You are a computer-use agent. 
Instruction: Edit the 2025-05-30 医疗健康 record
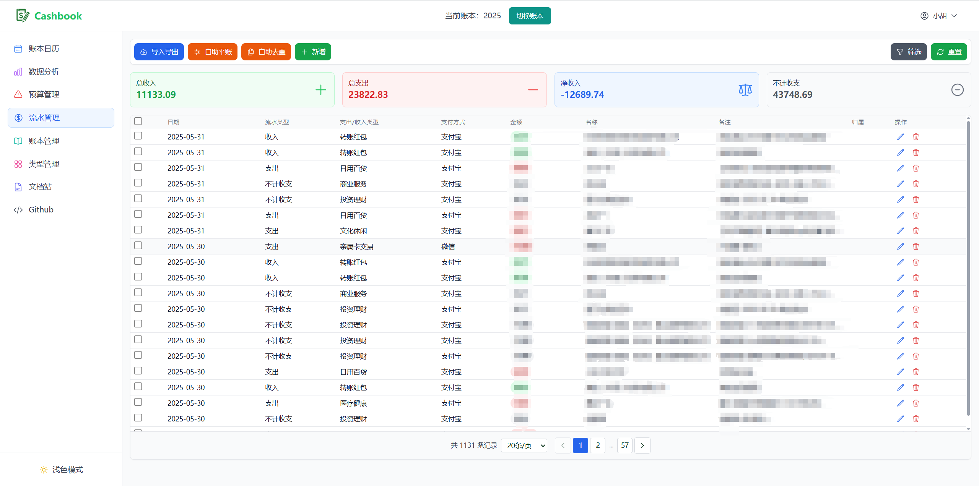click(x=901, y=403)
